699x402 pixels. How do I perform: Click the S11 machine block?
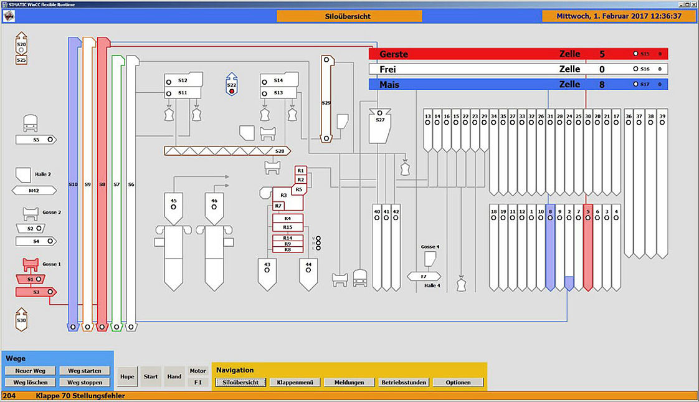coord(183,93)
